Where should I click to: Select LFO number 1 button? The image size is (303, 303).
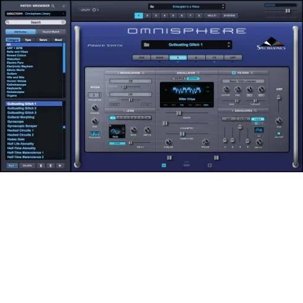(112, 118)
